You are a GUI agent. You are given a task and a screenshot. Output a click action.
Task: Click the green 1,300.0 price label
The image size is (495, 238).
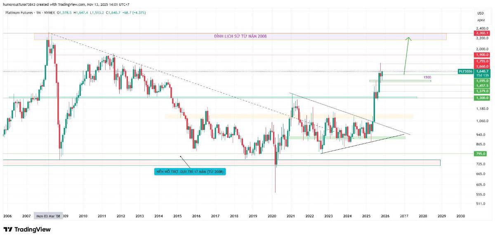(x=481, y=98)
